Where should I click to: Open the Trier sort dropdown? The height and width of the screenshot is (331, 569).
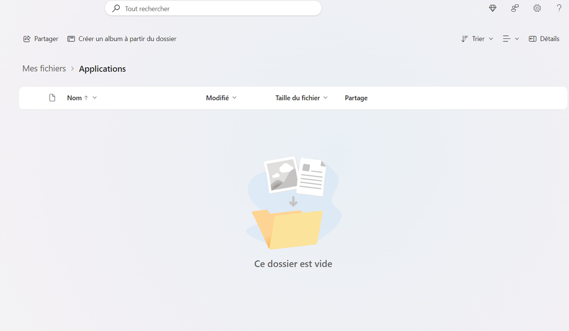(477, 39)
